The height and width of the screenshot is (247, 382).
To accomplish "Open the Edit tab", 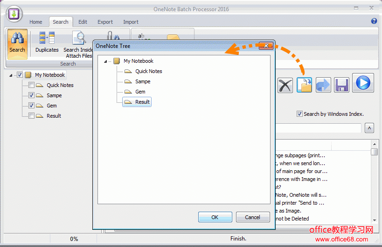I will 83,22.
